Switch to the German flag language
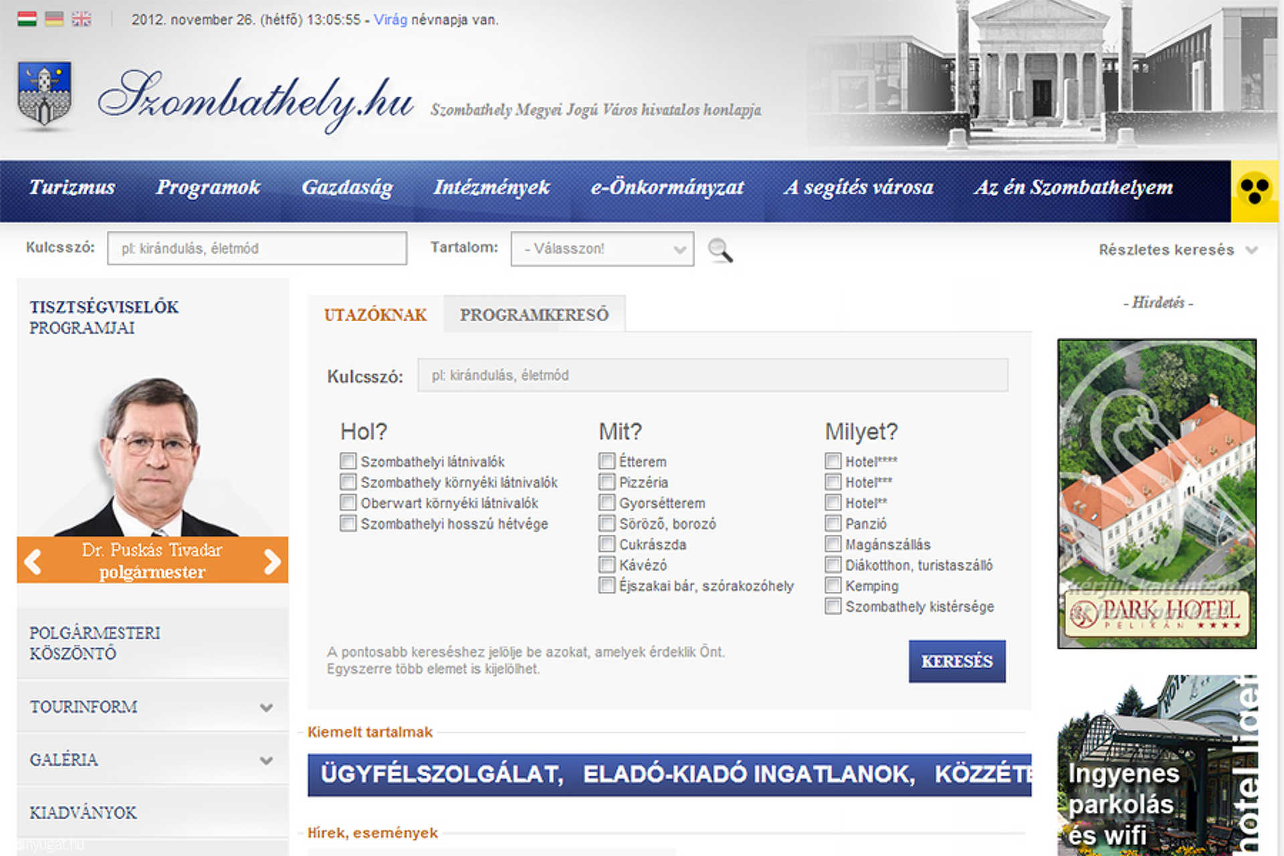Viewport: 1284px width, 856px height. (x=54, y=19)
